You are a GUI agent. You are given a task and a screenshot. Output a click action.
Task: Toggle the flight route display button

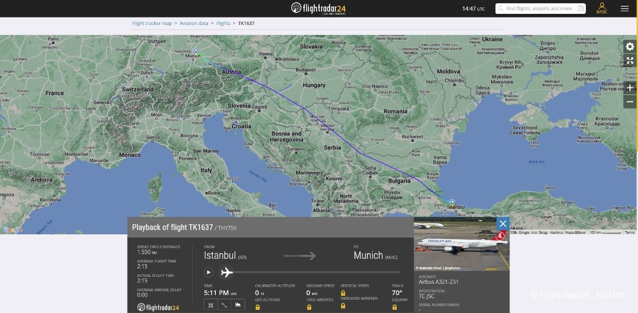(224, 304)
